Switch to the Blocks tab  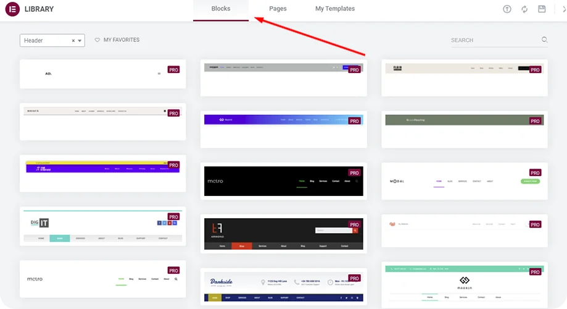click(x=221, y=9)
